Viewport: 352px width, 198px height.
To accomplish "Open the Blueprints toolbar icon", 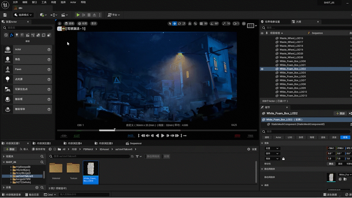I will (54, 15).
